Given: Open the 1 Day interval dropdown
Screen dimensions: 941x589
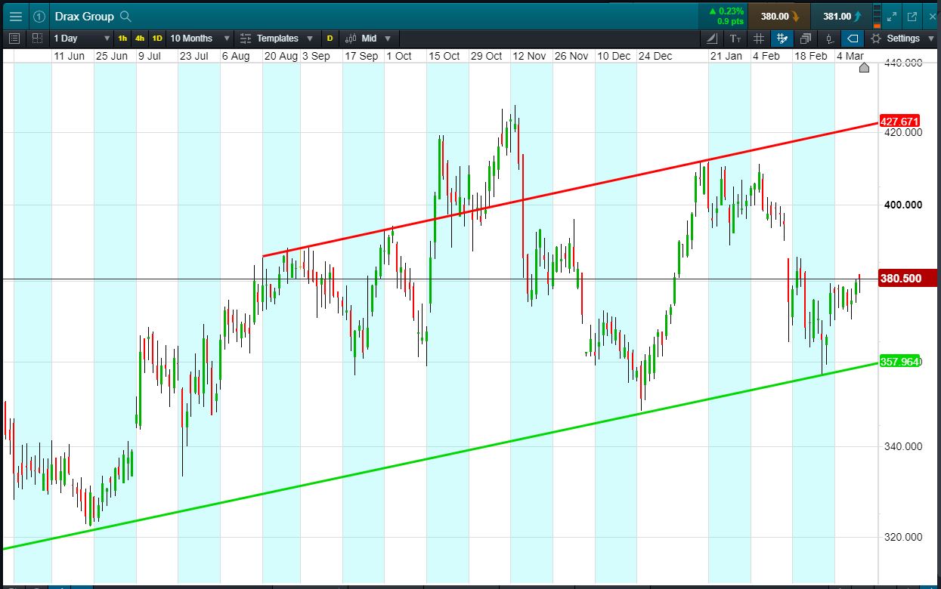Looking at the screenshot, I should 80,38.
